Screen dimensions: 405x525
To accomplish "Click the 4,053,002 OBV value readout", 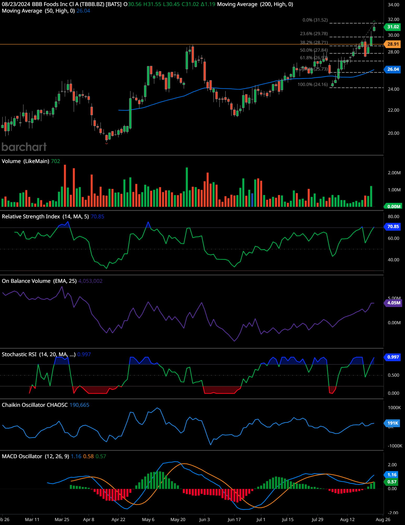I will point(90,281).
